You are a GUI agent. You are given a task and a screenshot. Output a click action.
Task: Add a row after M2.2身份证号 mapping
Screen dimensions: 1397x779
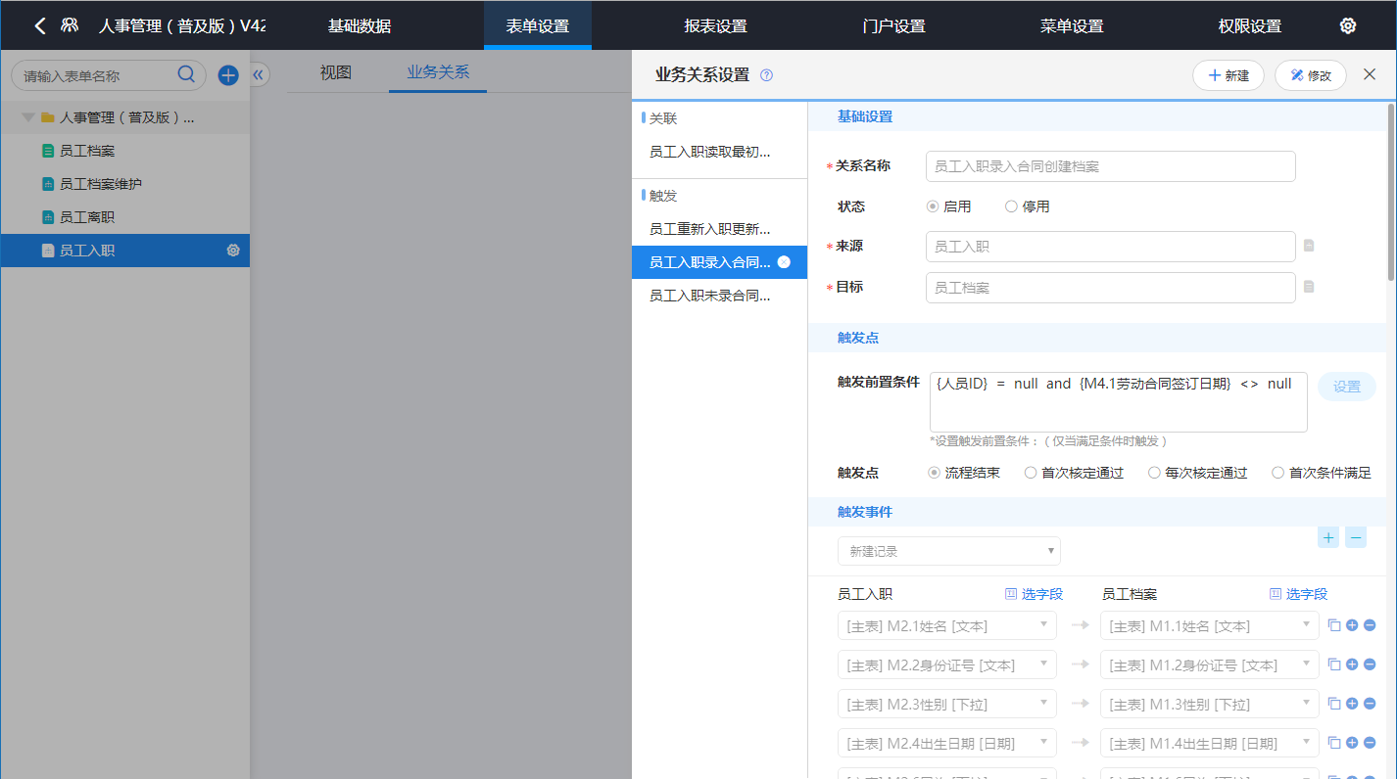tap(1352, 664)
